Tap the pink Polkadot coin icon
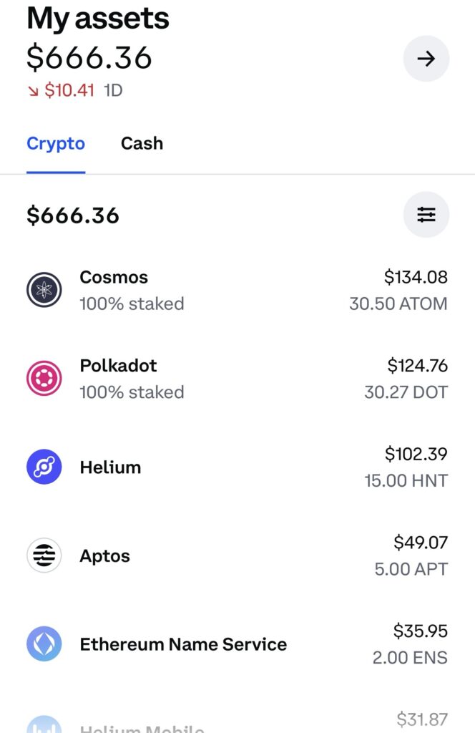The height and width of the screenshot is (733, 475). tap(44, 378)
